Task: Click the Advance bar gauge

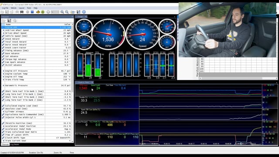Action: pyautogui.click(x=88, y=65)
